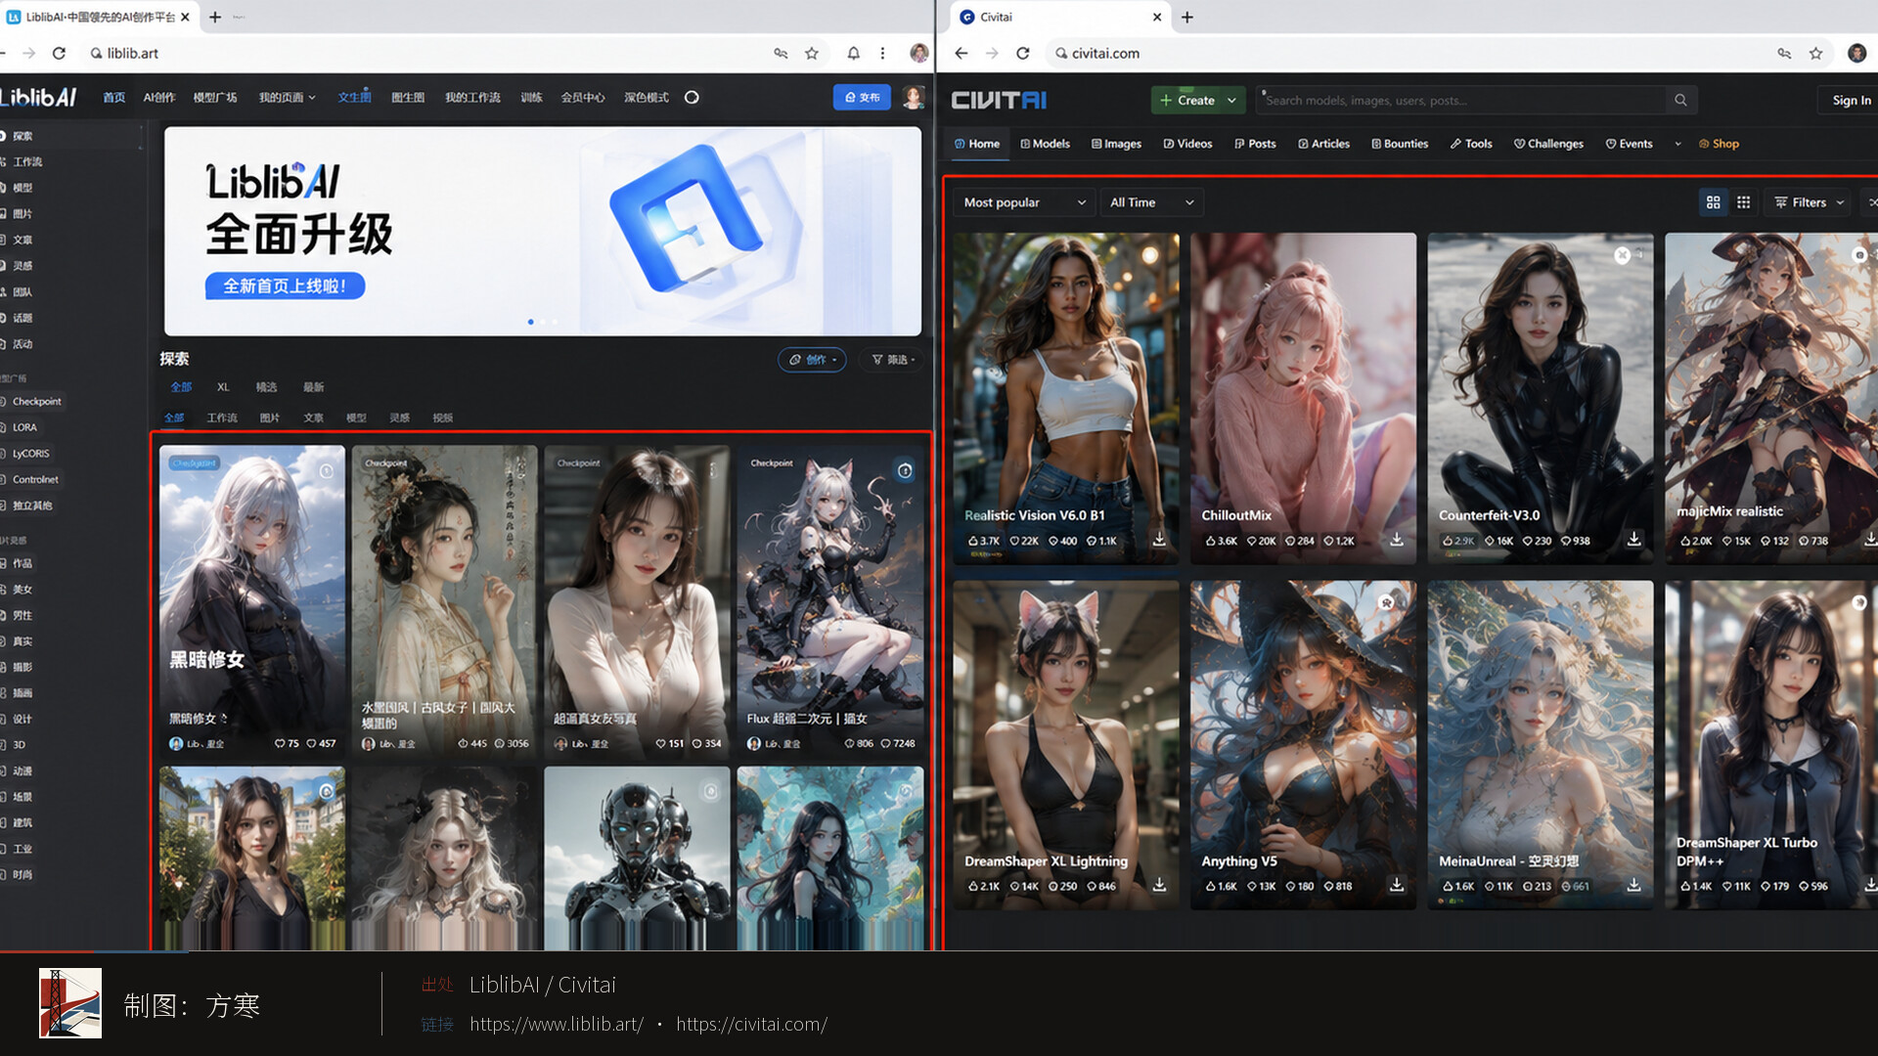The height and width of the screenshot is (1056, 1878).
Task: Download the MeinaUnreal model
Action: 1633,885
